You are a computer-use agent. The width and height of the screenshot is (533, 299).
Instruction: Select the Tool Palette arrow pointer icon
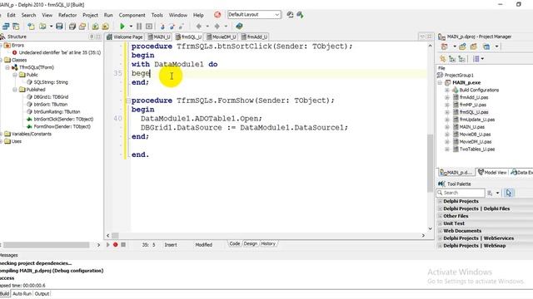pos(509,193)
